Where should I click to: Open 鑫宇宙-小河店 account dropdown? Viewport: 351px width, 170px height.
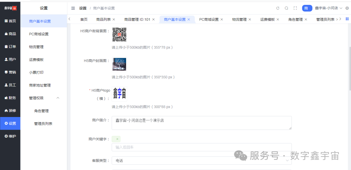329,8
